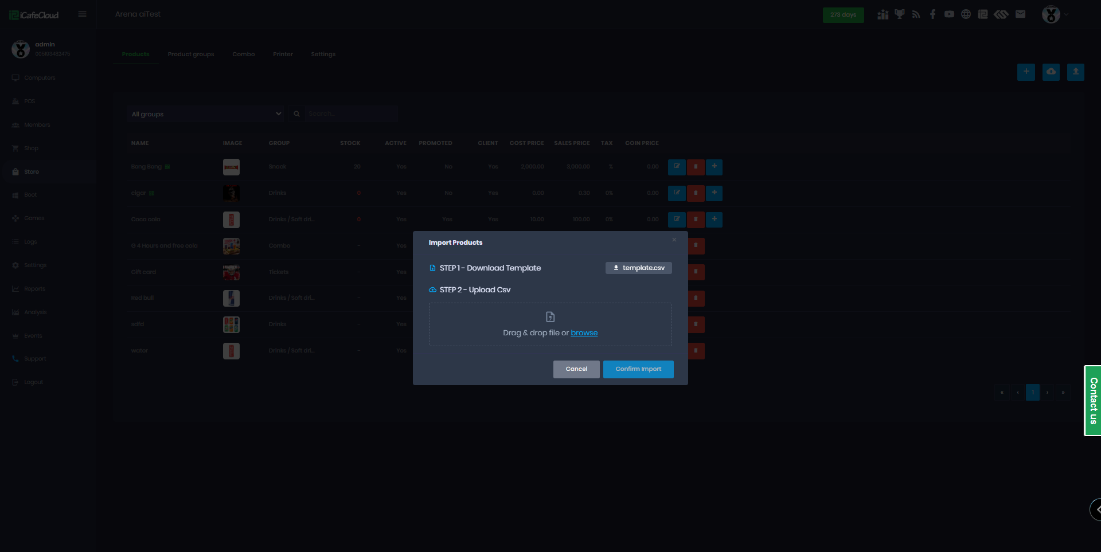Image resolution: width=1101 pixels, height=552 pixels.
Task: Open Support in the sidebar
Action: click(35, 359)
